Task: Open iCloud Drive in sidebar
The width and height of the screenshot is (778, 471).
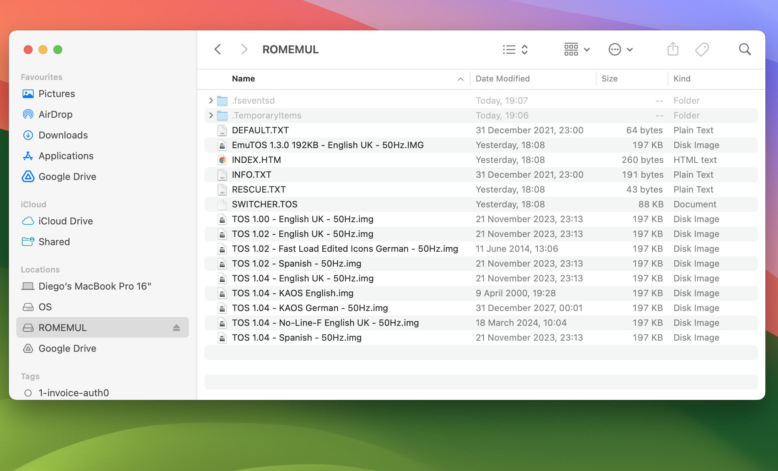Action: [x=66, y=221]
